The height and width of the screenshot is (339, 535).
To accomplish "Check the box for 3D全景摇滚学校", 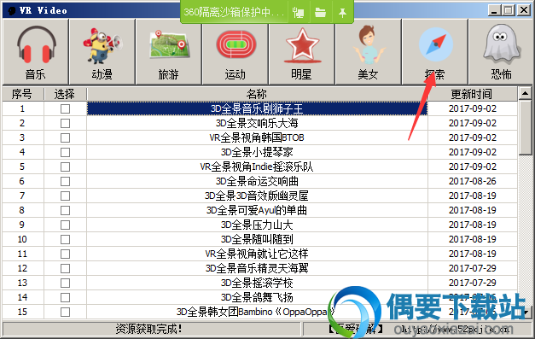I will click(65, 283).
